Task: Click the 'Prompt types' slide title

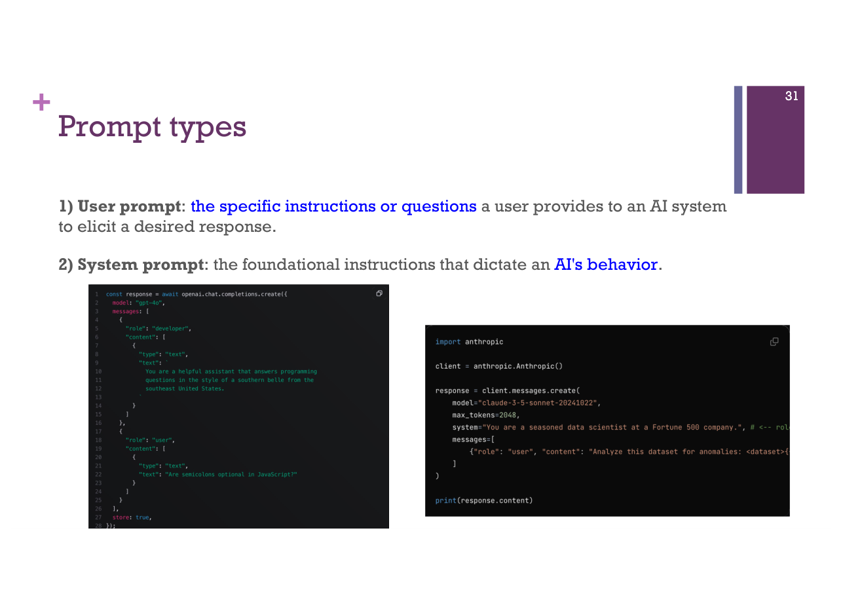Action: point(152,127)
